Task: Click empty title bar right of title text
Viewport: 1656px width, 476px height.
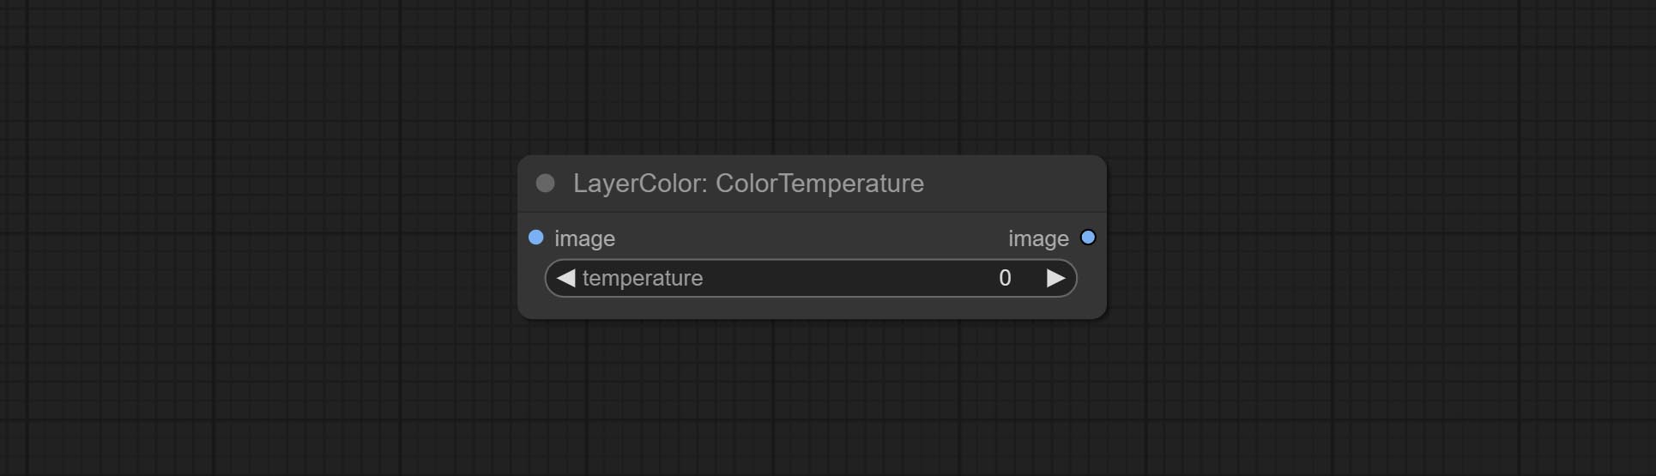Action: pos(1012,184)
